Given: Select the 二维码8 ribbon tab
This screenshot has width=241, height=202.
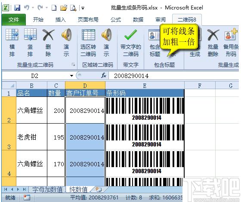Looking at the screenshot, I should 187,20.
